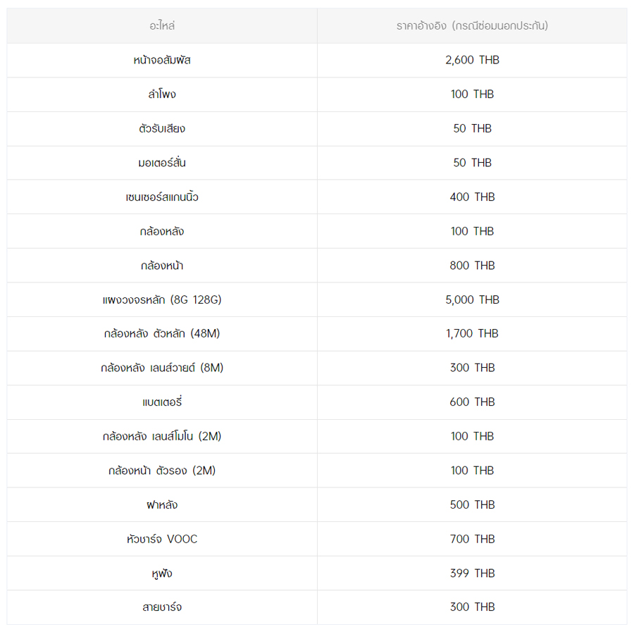The image size is (634, 634).
Task: Select the กล้องหลัง เลนส์ไวด์ (8M) row
Action: click(x=162, y=368)
